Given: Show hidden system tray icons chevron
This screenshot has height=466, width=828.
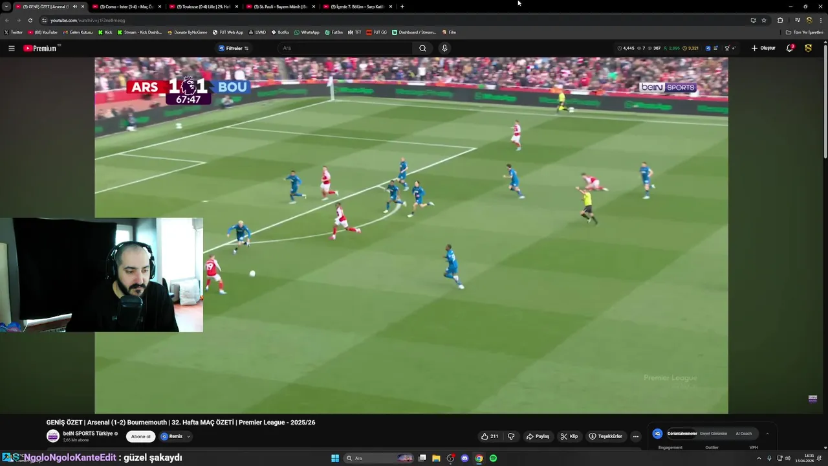Looking at the screenshot, I should [x=759, y=458].
